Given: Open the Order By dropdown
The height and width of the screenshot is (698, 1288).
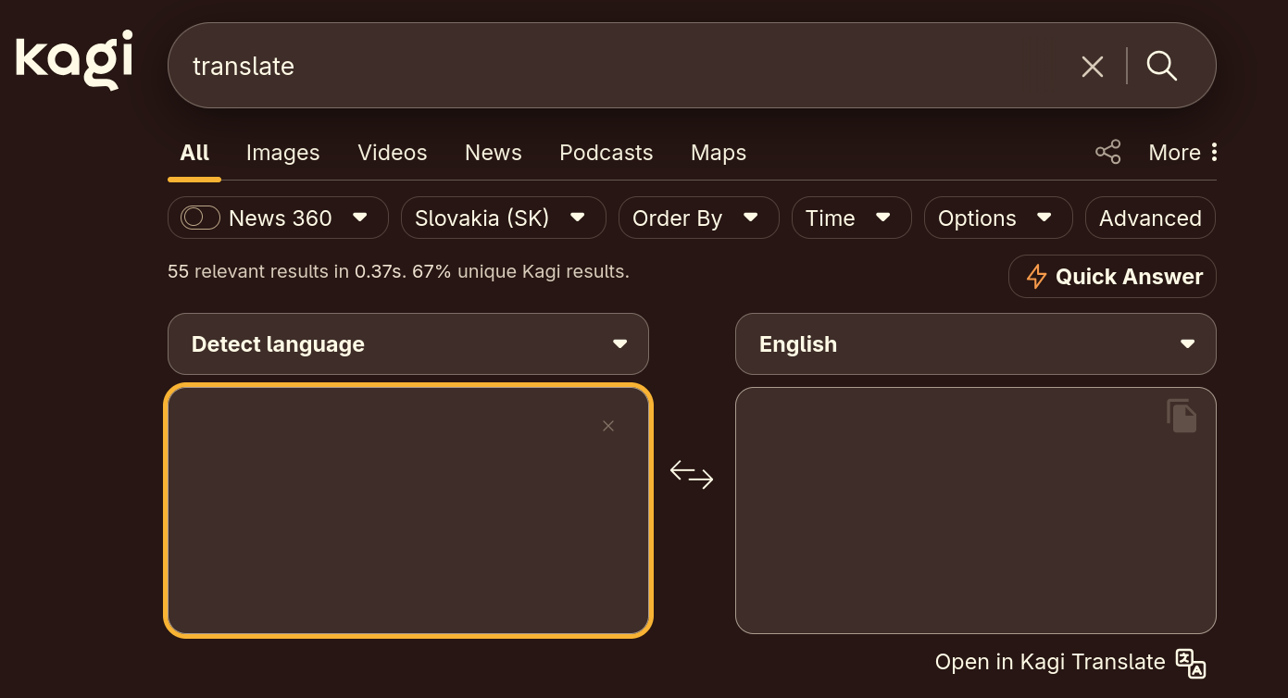Looking at the screenshot, I should pos(699,218).
